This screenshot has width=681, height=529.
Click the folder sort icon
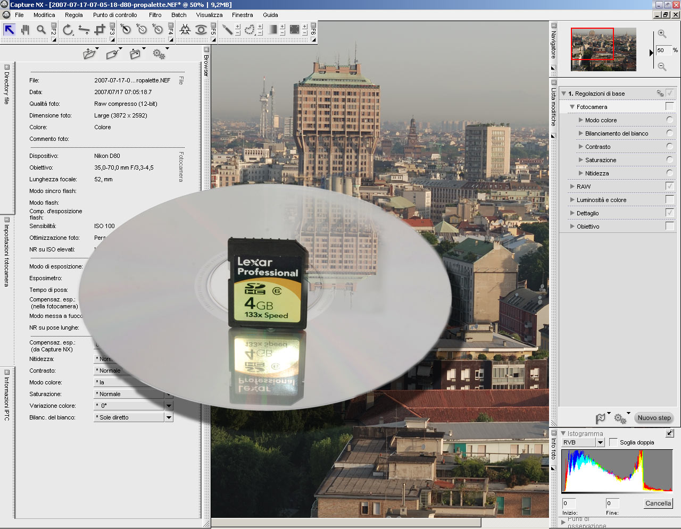pyautogui.click(x=135, y=54)
